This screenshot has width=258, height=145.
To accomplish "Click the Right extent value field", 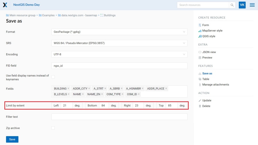I will tap(138, 105).
